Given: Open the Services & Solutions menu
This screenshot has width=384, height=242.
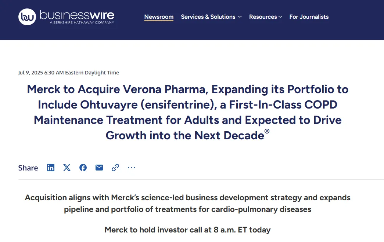Looking at the screenshot, I should point(208,17).
